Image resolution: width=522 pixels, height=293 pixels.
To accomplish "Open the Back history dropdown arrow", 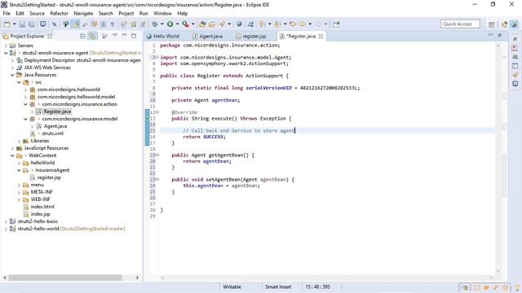I will click(310, 24).
